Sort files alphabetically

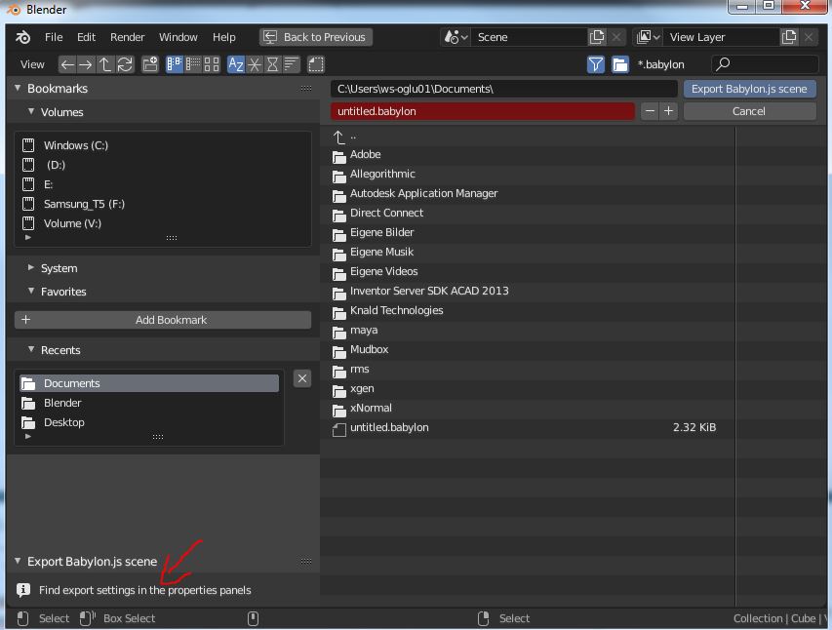(236, 64)
